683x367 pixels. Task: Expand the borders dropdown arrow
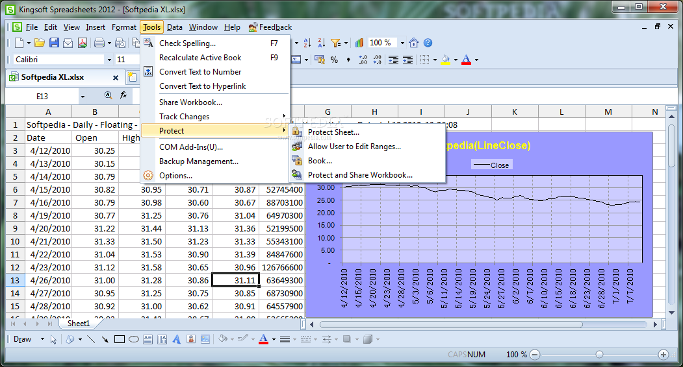point(435,60)
